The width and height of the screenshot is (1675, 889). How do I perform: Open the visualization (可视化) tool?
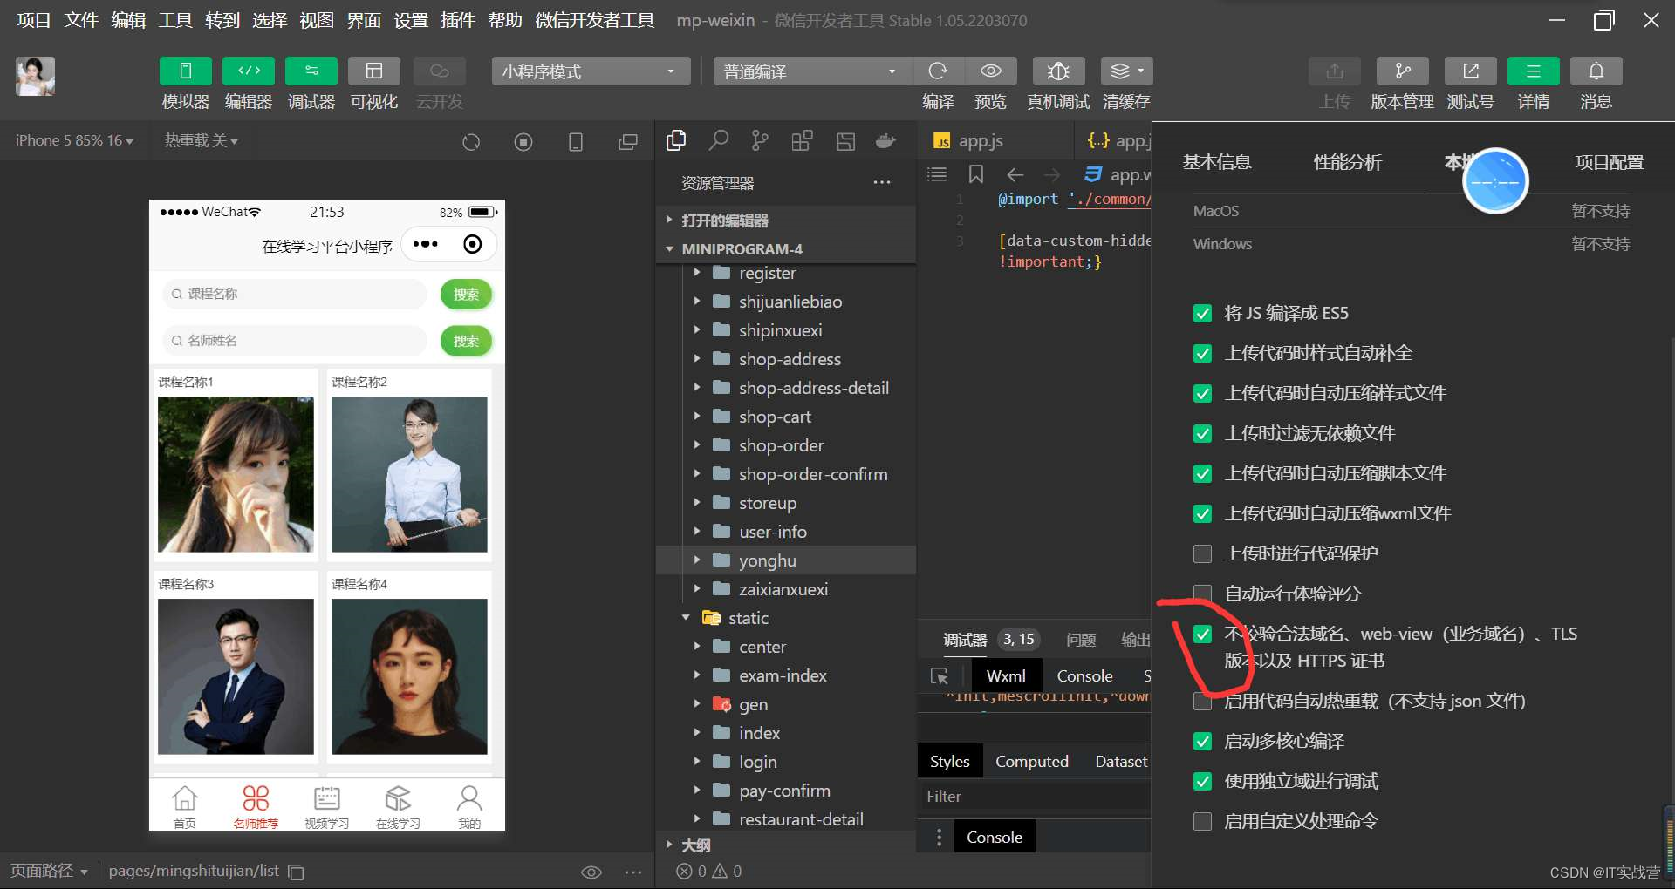tap(374, 71)
